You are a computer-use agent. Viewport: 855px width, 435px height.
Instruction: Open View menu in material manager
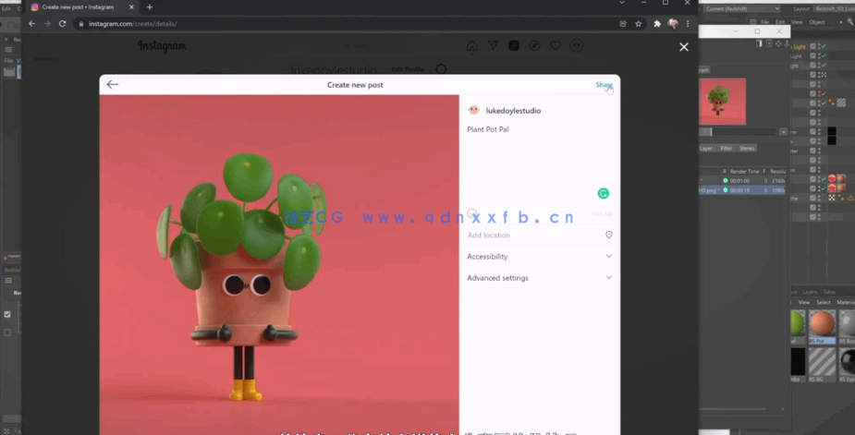pyautogui.click(x=804, y=303)
